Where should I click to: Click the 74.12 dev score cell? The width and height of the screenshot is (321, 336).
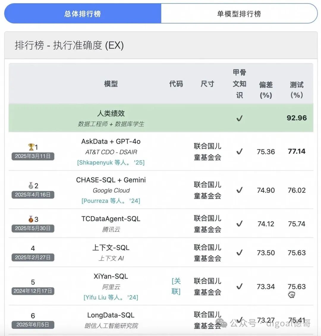pyautogui.click(x=266, y=224)
